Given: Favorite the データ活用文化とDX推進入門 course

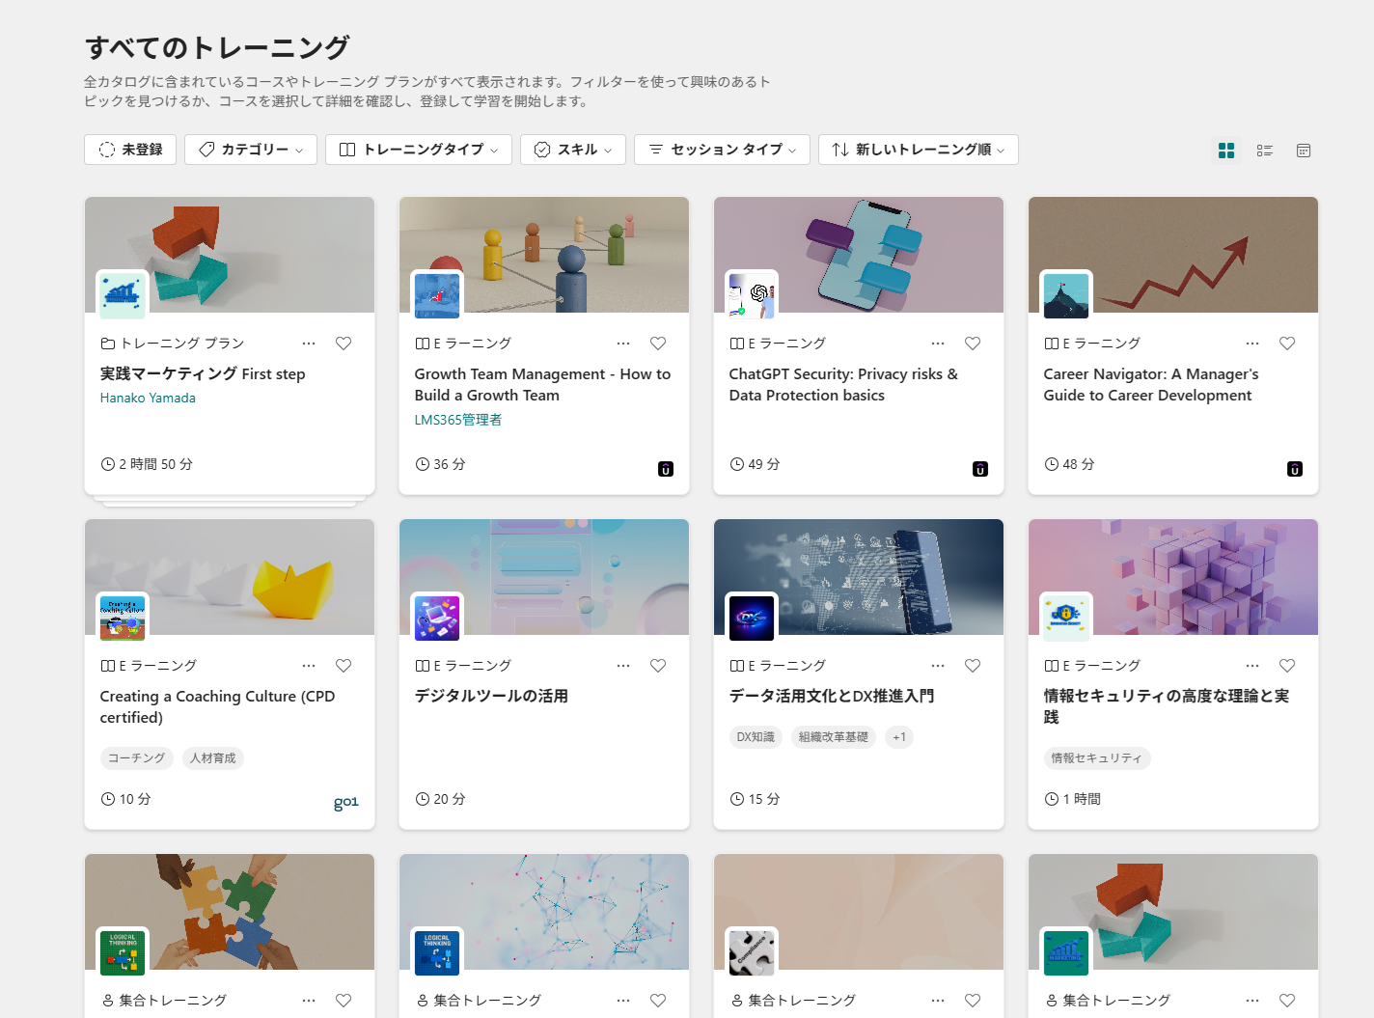Looking at the screenshot, I should tap(973, 666).
